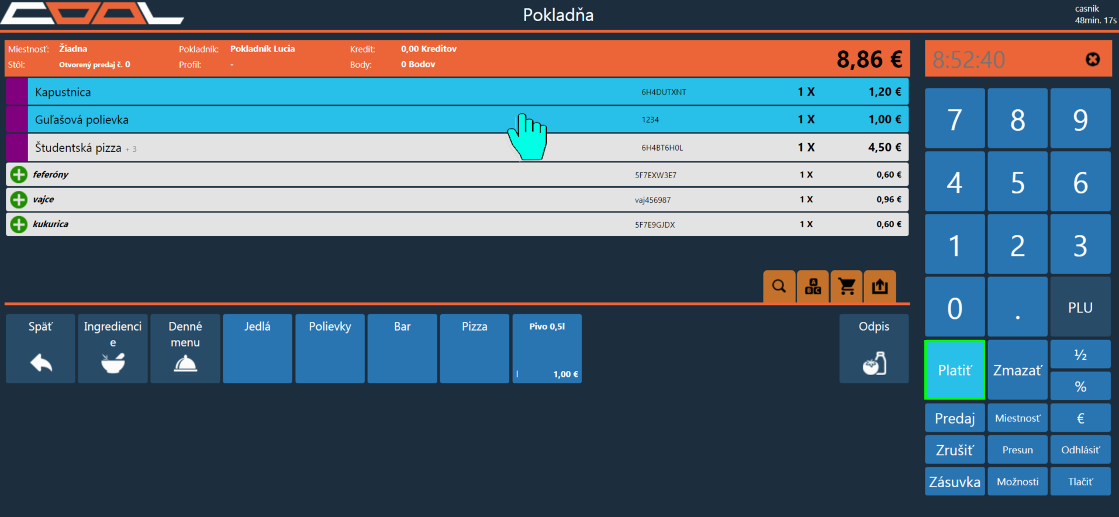
Task: Add Pivo 0,5l product to order
Action: [x=547, y=349]
